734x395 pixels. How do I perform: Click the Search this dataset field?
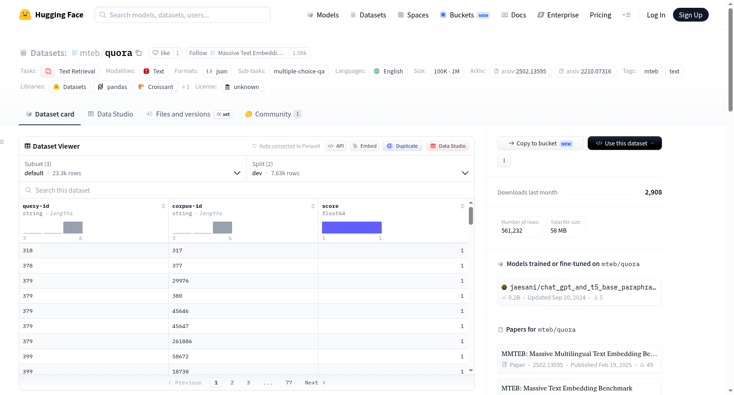[x=247, y=190]
